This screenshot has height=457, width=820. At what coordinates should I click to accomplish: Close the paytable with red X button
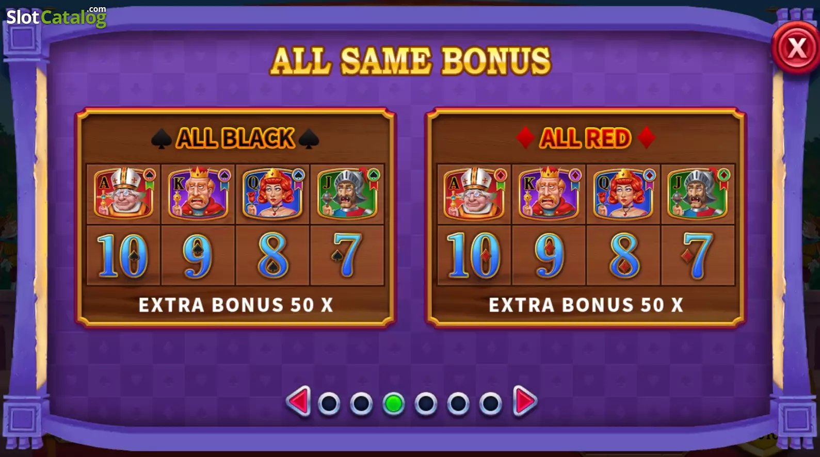[x=796, y=48]
